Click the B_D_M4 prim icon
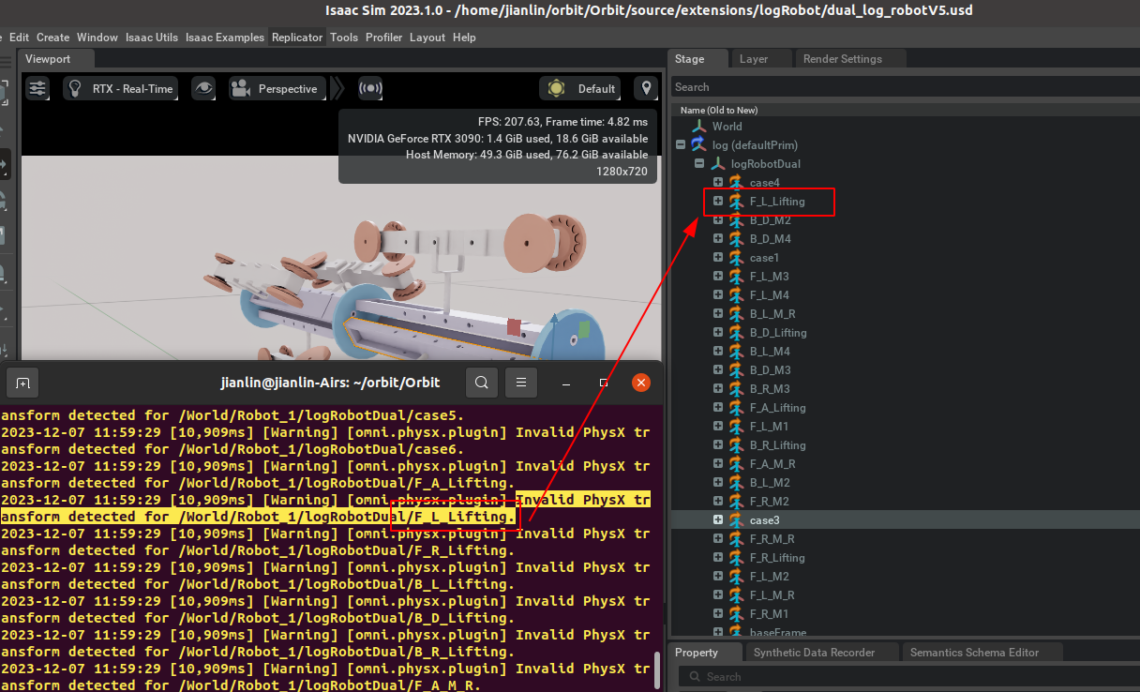 pyautogui.click(x=736, y=239)
